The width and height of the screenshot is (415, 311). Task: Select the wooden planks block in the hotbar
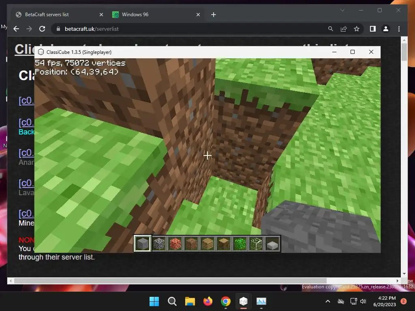pyautogui.click(x=207, y=243)
